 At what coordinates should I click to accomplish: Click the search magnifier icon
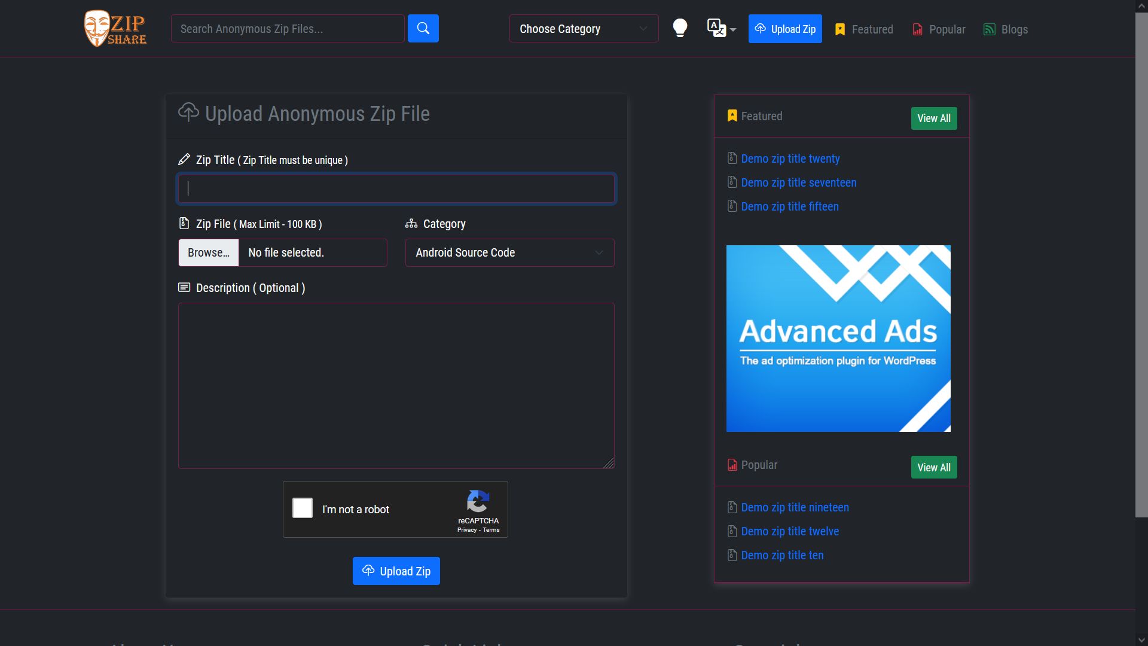pyautogui.click(x=423, y=28)
